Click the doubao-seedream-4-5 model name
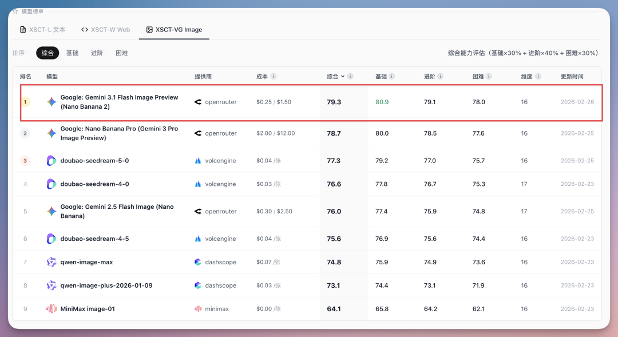The image size is (618, 337). (94, 239)
